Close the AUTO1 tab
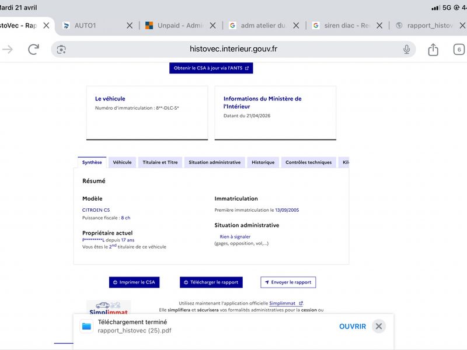 [x=130, y=26]
